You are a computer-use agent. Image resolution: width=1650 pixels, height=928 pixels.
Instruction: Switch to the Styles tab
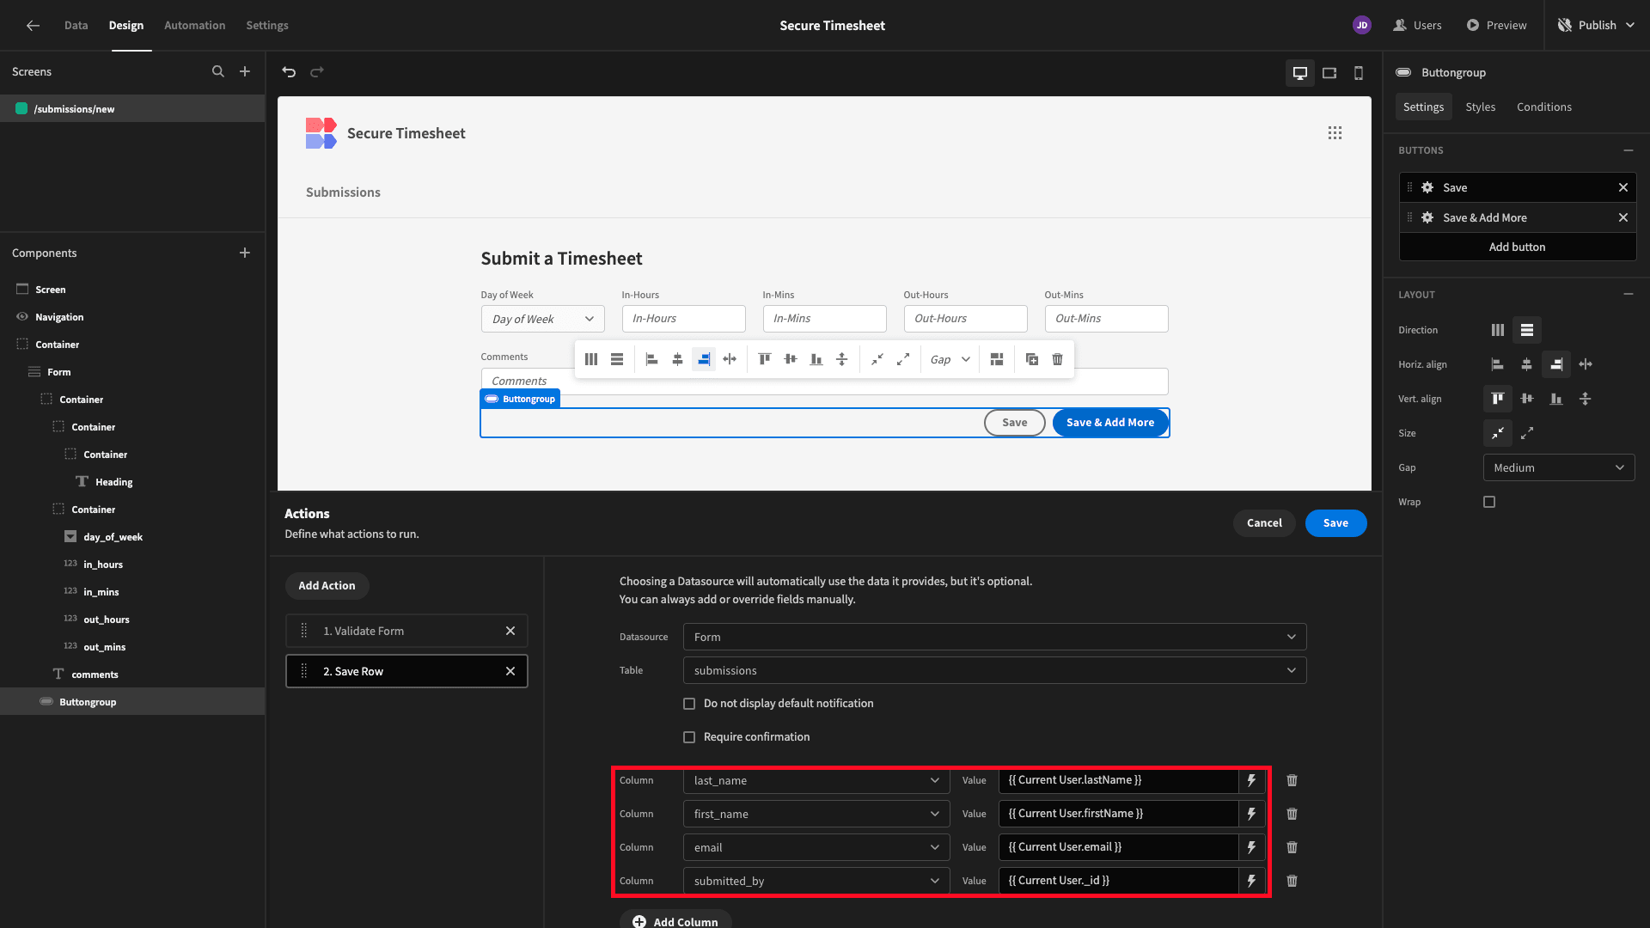coord(1480,107)
